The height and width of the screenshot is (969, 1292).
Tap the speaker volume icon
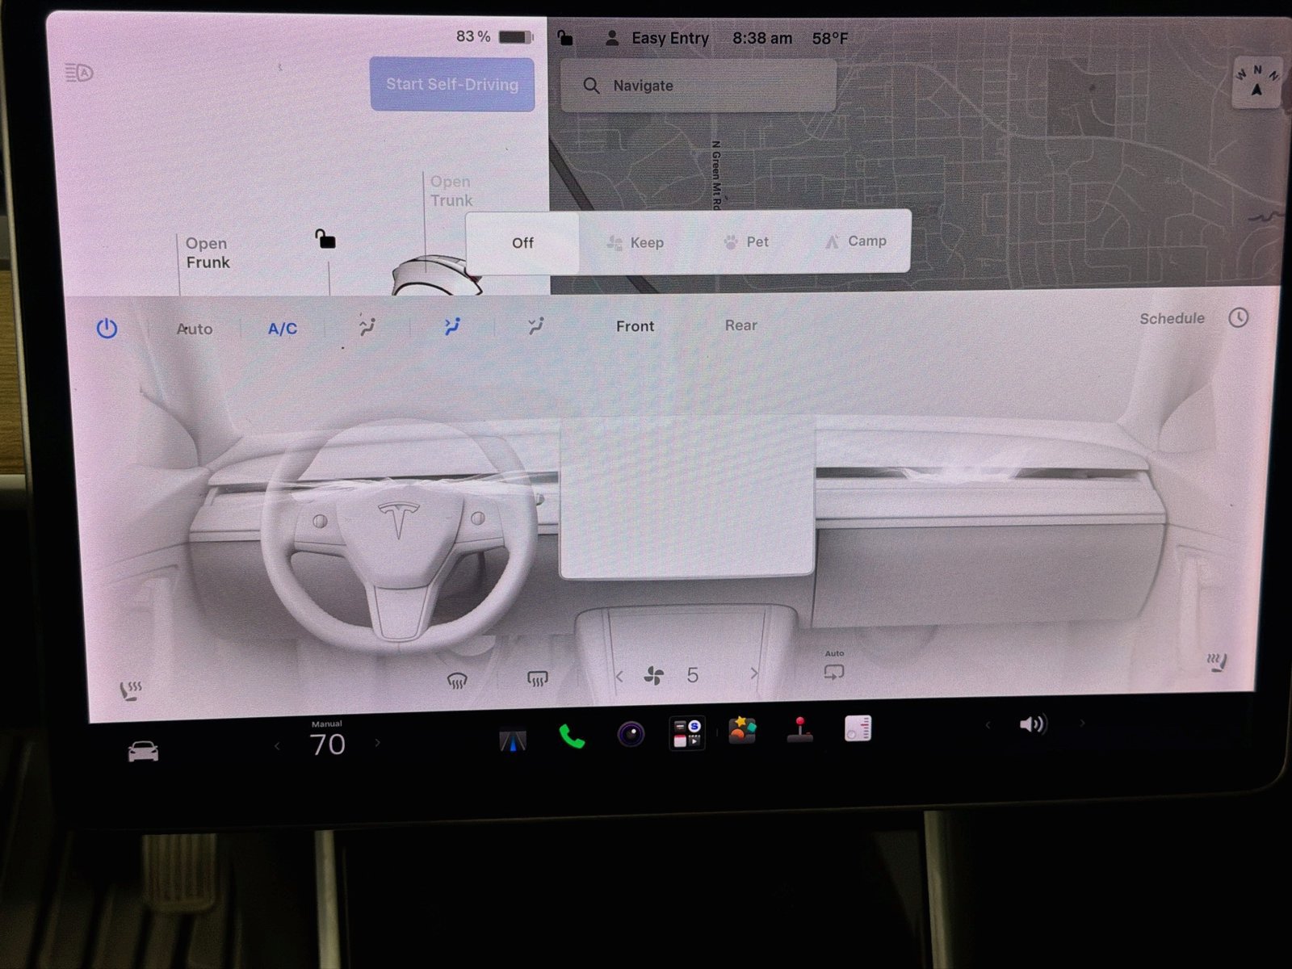click(1033, 724)
